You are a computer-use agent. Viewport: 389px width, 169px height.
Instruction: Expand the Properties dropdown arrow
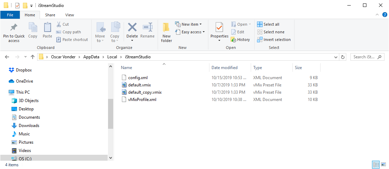point(219,41)
